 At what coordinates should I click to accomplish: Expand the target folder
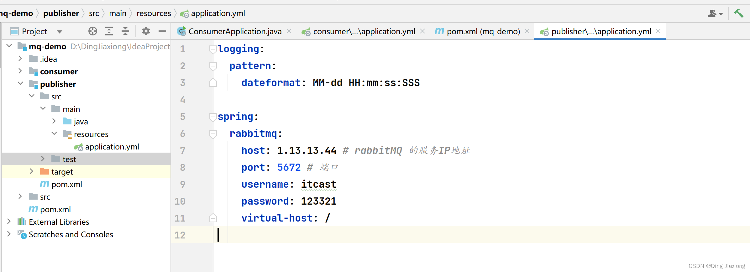31,171
